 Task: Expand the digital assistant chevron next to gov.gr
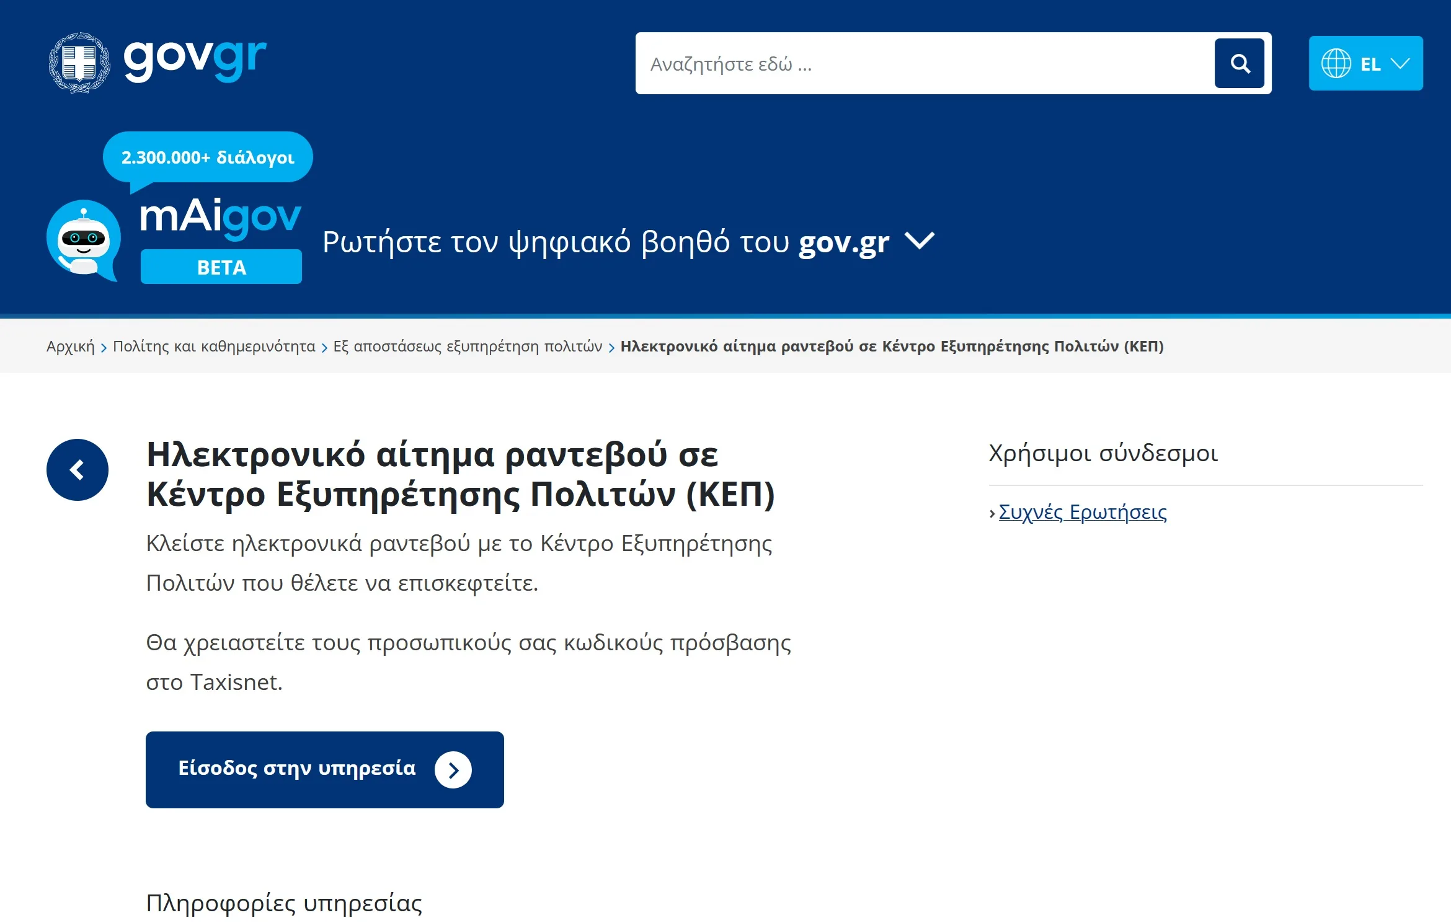point(919,242)
